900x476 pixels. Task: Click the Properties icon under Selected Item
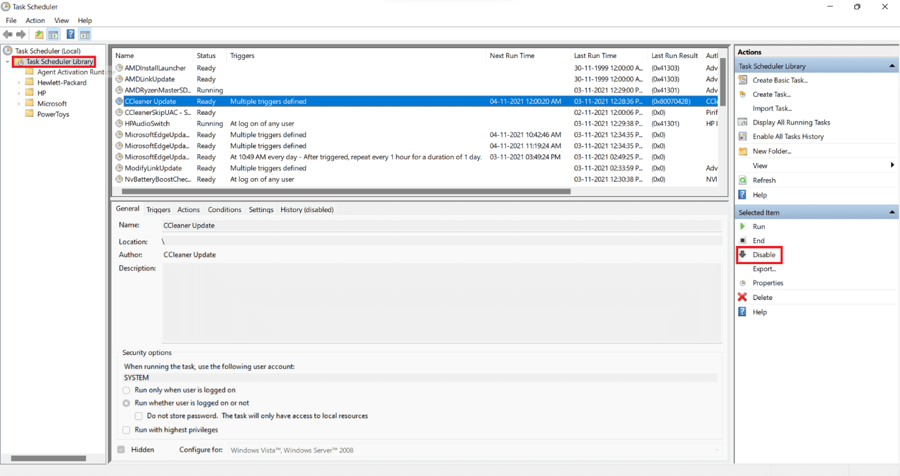click(742, 283)
